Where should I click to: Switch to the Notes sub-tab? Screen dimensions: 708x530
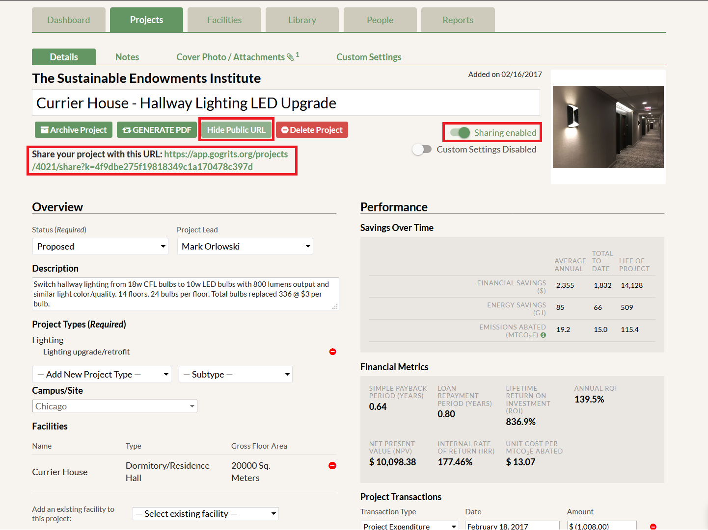pyautogui.click(x=127, y=57)
